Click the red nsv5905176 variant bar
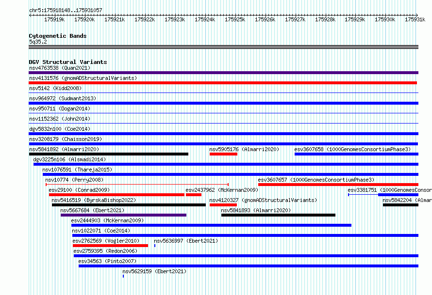432x295 pixels. tap(223, 154)
